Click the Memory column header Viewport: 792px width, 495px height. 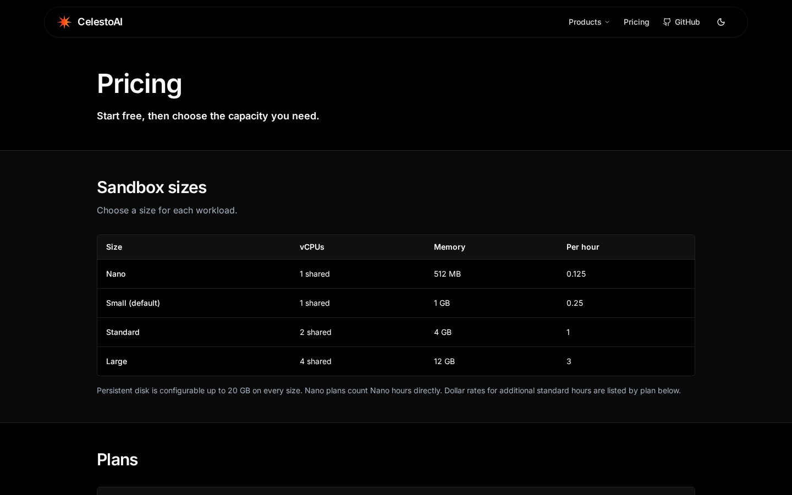449,247
